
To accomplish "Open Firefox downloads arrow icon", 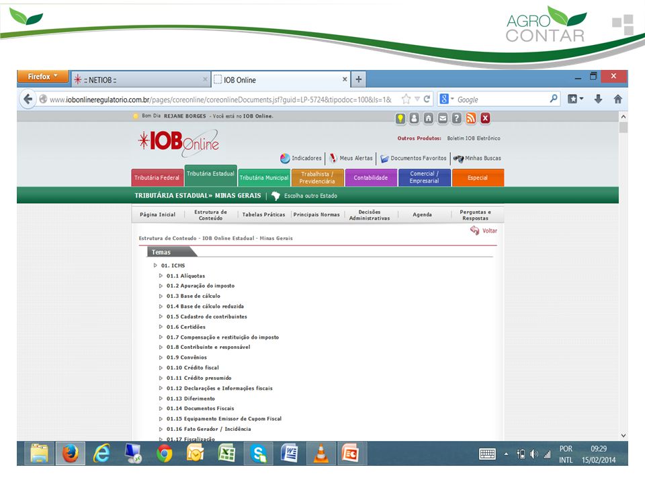I will click(x=598, y=99).
